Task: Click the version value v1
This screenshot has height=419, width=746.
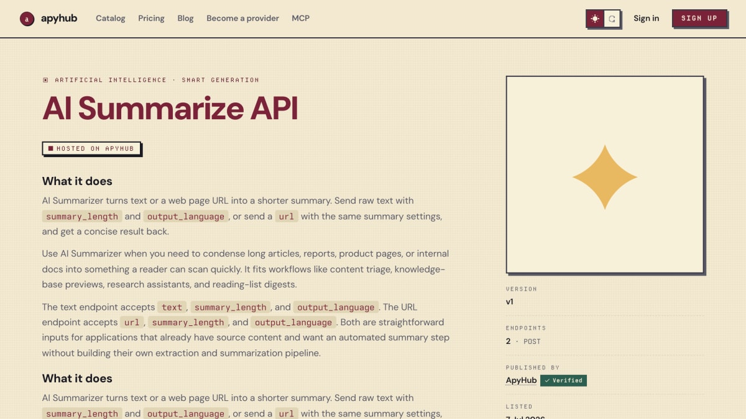Action: pyautogui.click(x=510, y=302)
